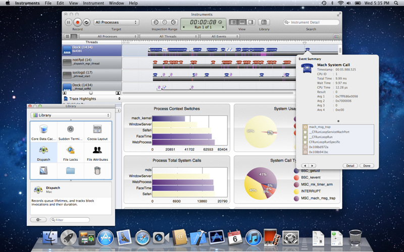Open the All Processes target dropdown

pyautogui.click(x=116, y=22)
